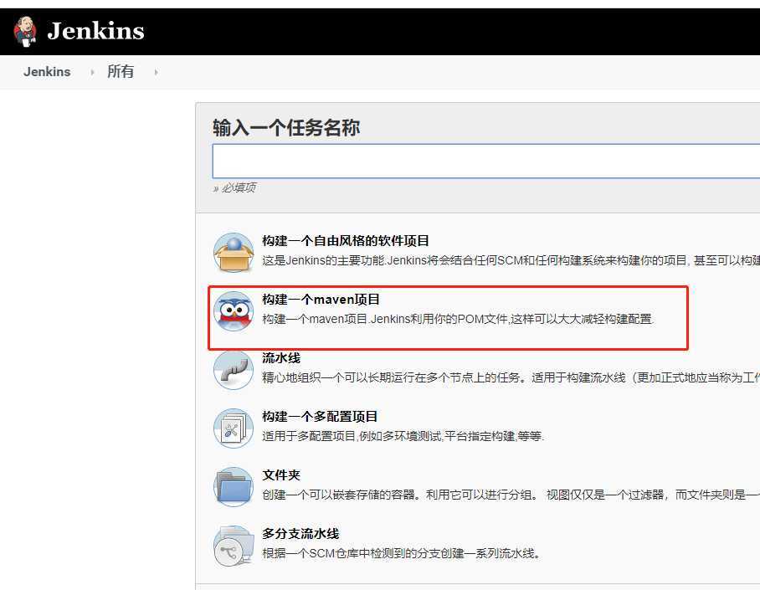
Task: Click the Jenkins title text in header
Action: click(x=95, y=31)
